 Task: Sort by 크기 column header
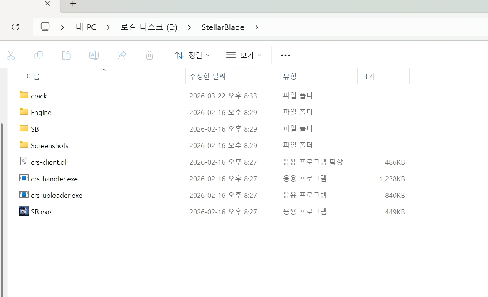(x=368, y=76)
